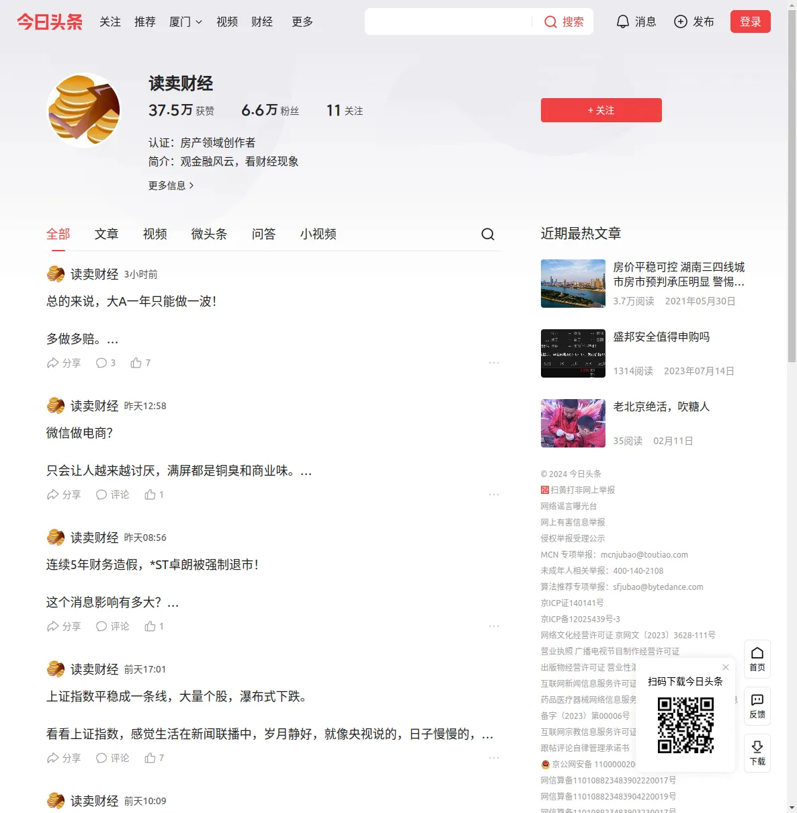Viewport: 797px width, 813px height.
Task: Open 网络谣言曝光台 footer link
Action: click(569, 506)
